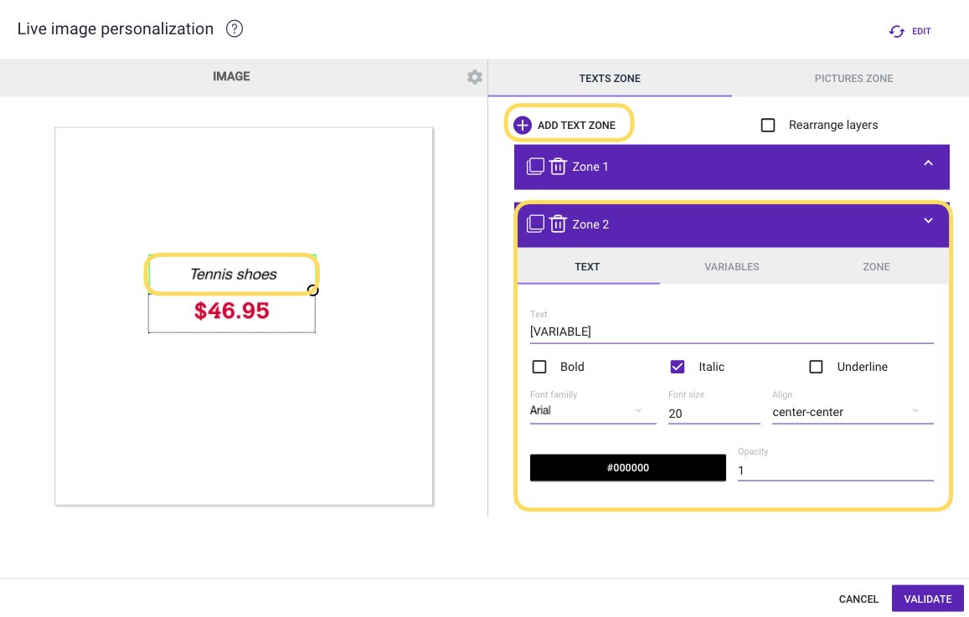The image size is (969, 617).
Task: Open the Align dropdown
Action: pos(852,412)
